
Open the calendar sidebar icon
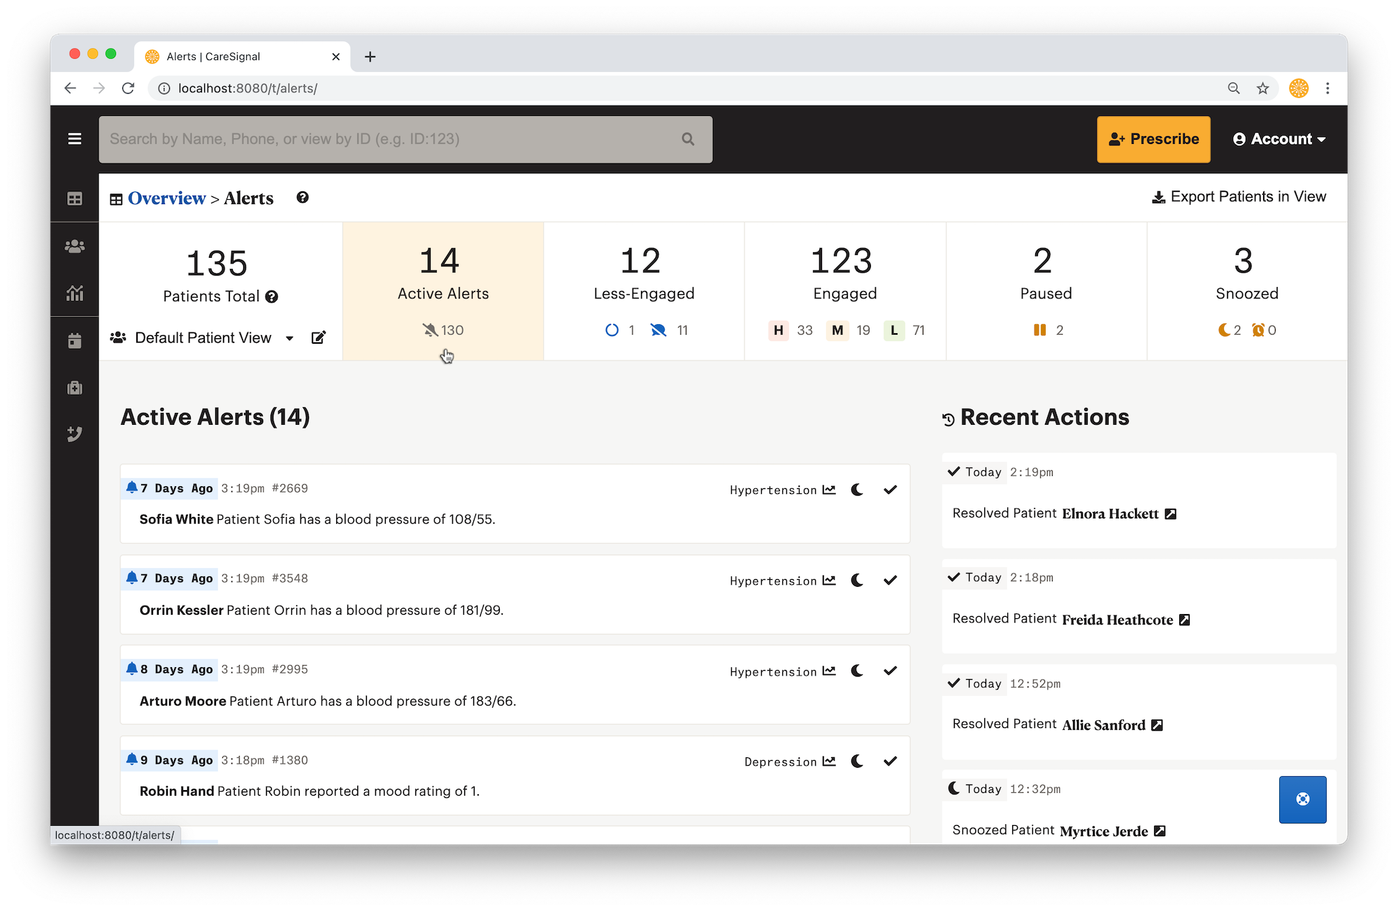pos(75,341)
